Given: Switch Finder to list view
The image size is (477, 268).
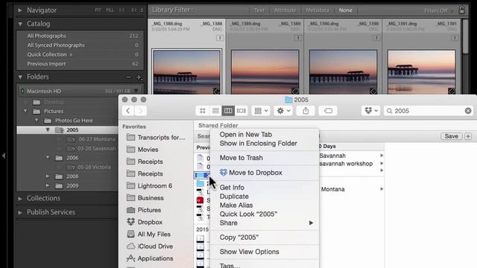Looking at the screenshot, I should coord(215,111).
